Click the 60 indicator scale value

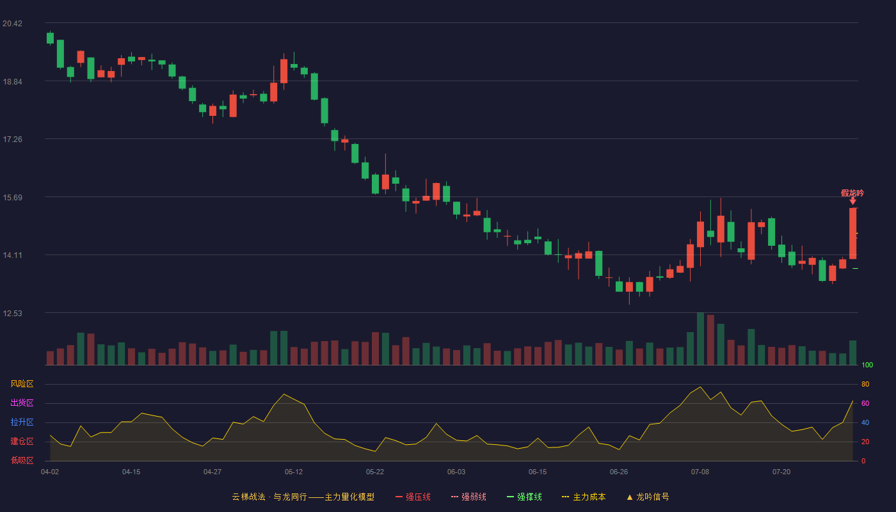click(865, 404)
